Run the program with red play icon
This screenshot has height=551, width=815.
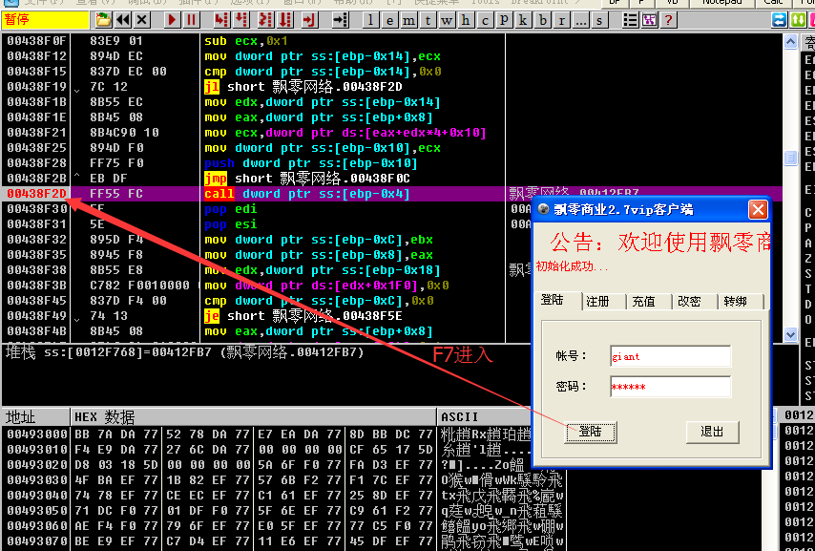pyautogui.click(x=171, y=19)
